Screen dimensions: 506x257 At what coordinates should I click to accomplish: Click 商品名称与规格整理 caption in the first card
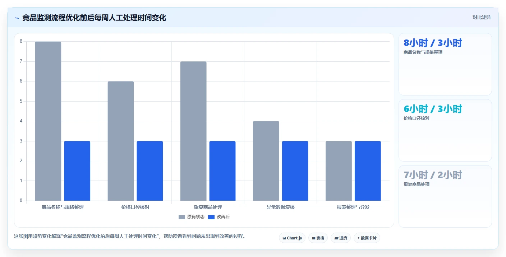coord(423,52)
